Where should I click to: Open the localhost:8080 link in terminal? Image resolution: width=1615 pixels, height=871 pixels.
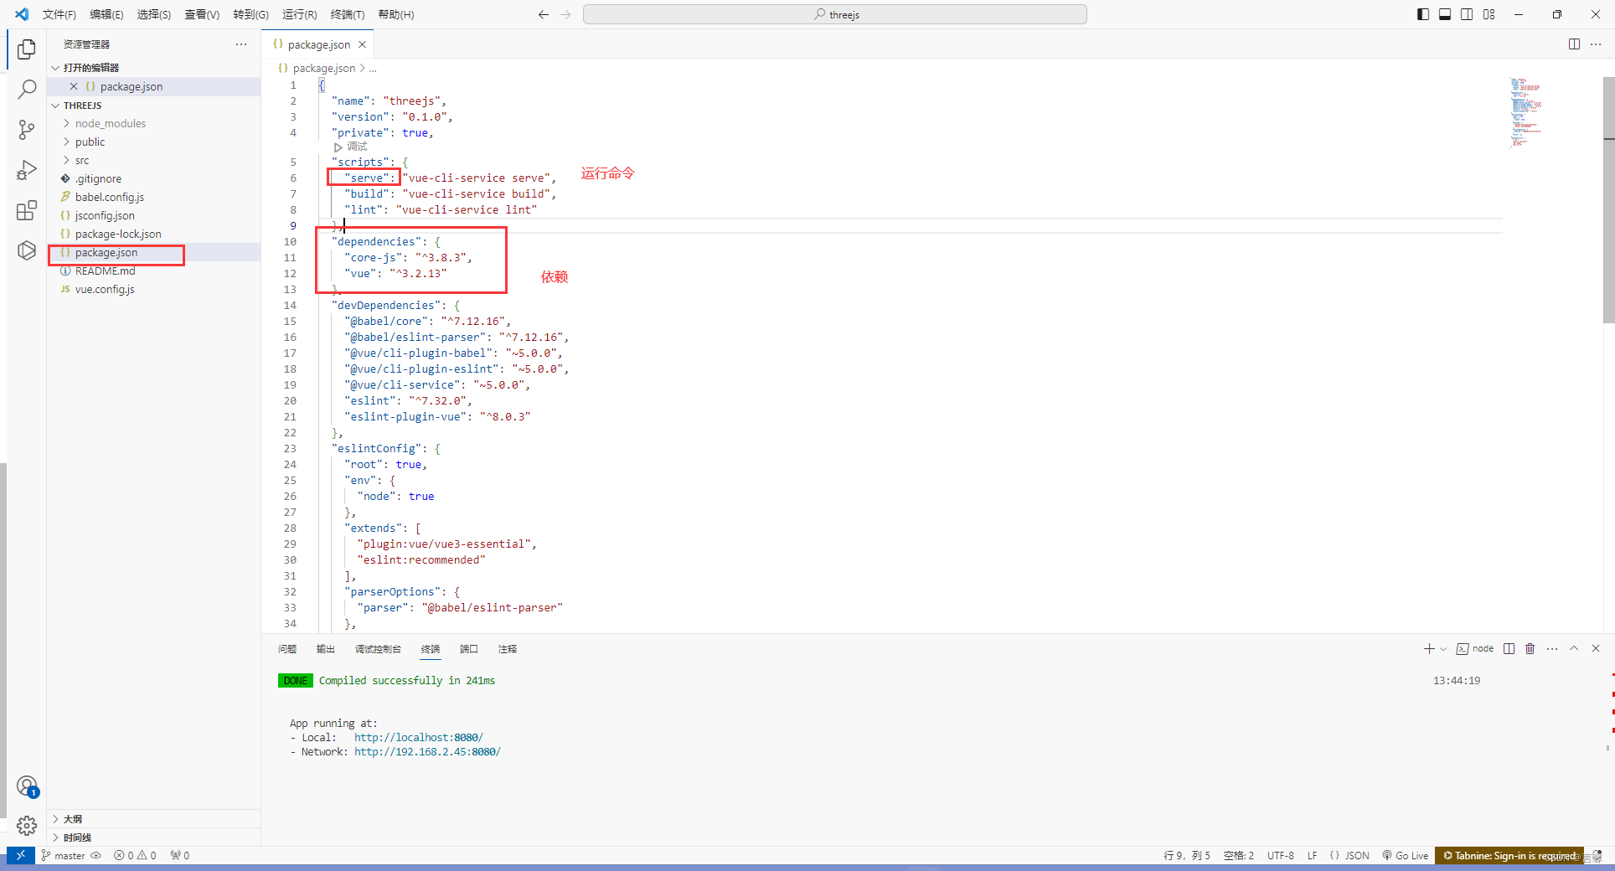tap(419, 737)
